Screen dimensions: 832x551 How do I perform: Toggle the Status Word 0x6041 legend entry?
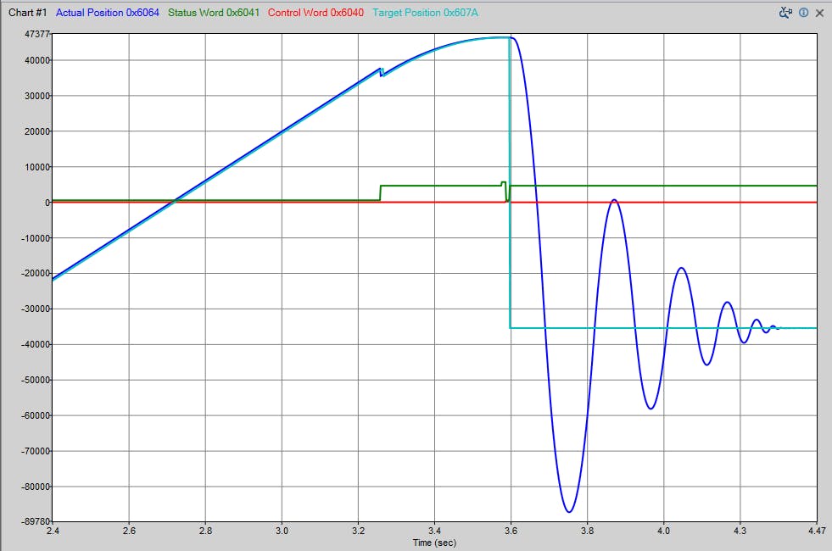point(214,13)
